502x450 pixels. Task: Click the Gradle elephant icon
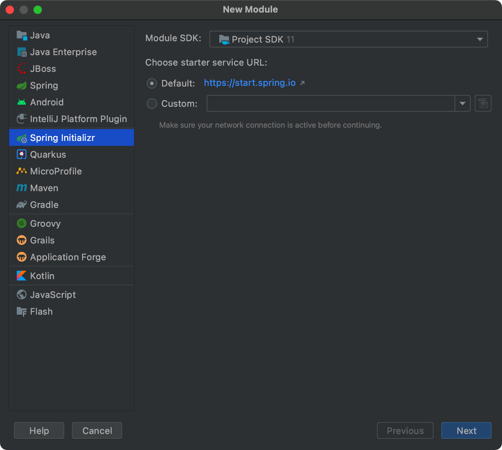click(x=22, y=205)
